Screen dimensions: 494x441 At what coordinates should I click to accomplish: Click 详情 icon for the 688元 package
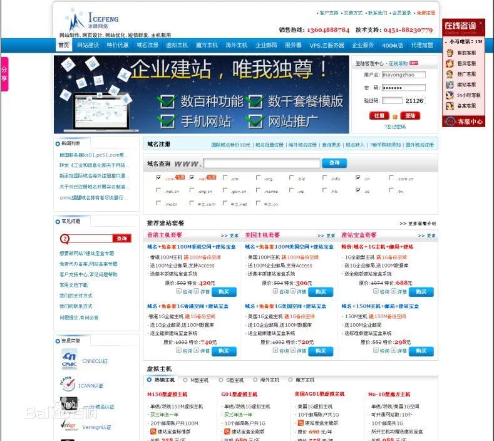(x=393, y=291)
